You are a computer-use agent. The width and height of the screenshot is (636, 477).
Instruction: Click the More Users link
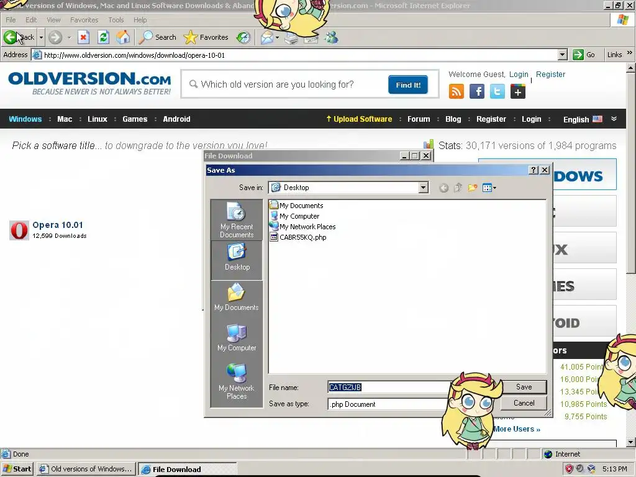(x=517, y=429)
